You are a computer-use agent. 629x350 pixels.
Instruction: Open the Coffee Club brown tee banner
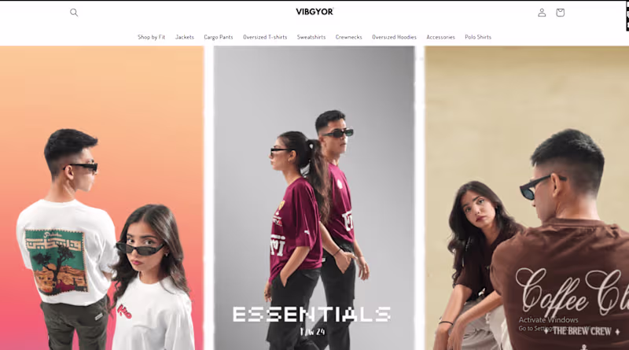click(527, 197)
